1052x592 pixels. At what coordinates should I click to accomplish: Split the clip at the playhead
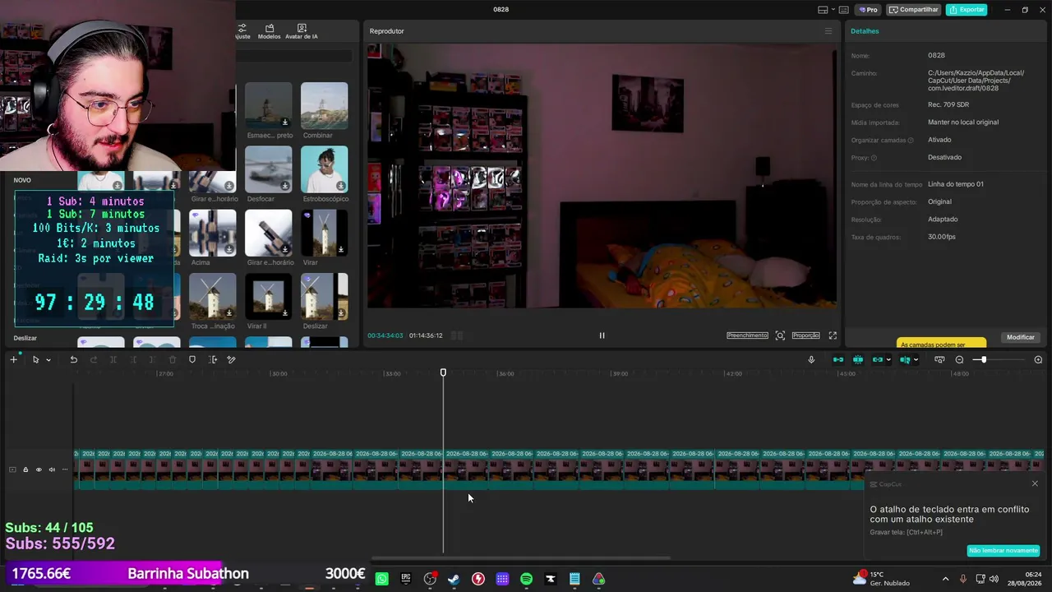tap(113, 359)
